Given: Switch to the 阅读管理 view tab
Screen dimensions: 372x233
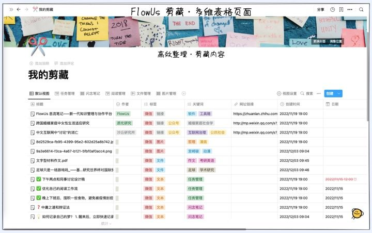Looking at the screenshot, I should pos(115,93).
